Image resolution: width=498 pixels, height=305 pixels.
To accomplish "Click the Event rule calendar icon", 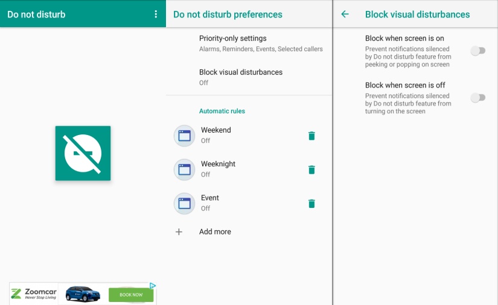I will tap(184, 203).
